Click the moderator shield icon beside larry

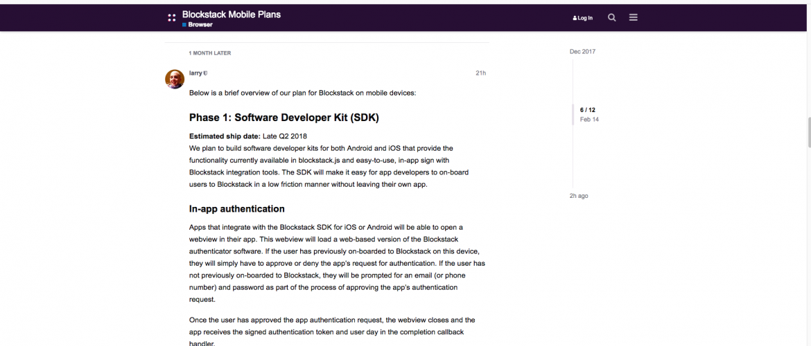(x=206, y=73)
